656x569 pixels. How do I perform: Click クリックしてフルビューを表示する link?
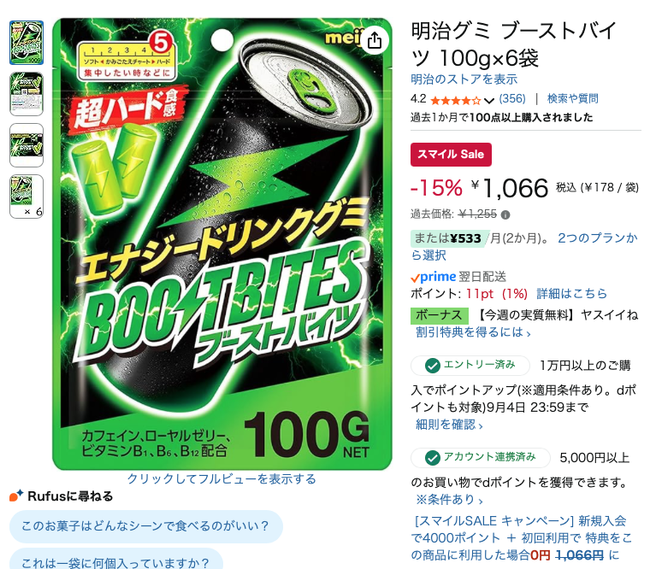222,478
